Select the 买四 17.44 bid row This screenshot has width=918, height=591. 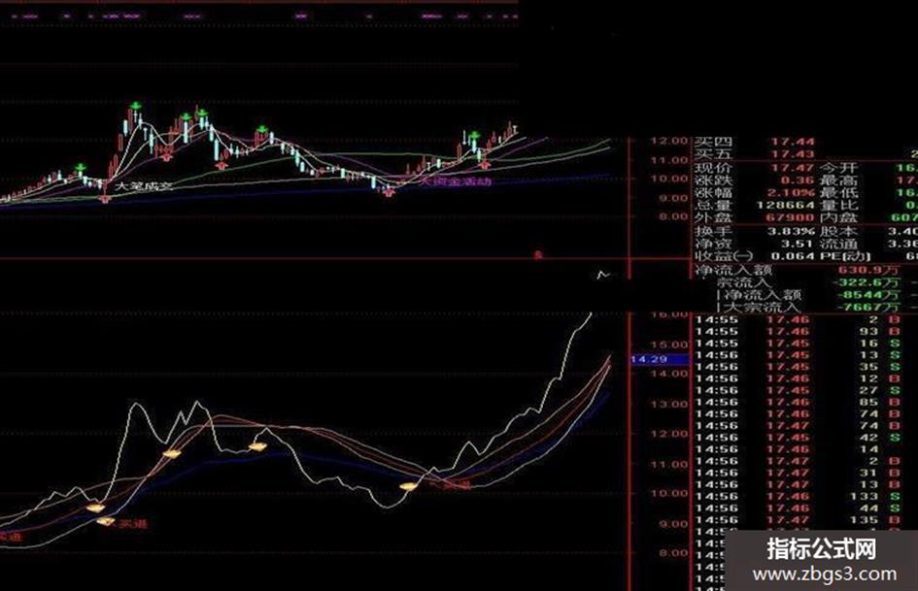[x=805, y=142]
